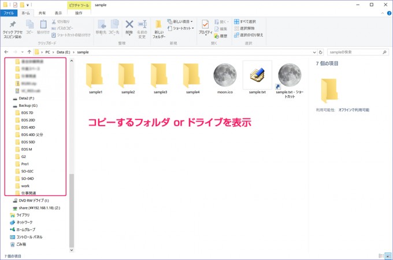This screenshot has width=393, height=260.
Task: Click Paste shortcut (ショートカットの貼り付け)
Action: point(71,35)
